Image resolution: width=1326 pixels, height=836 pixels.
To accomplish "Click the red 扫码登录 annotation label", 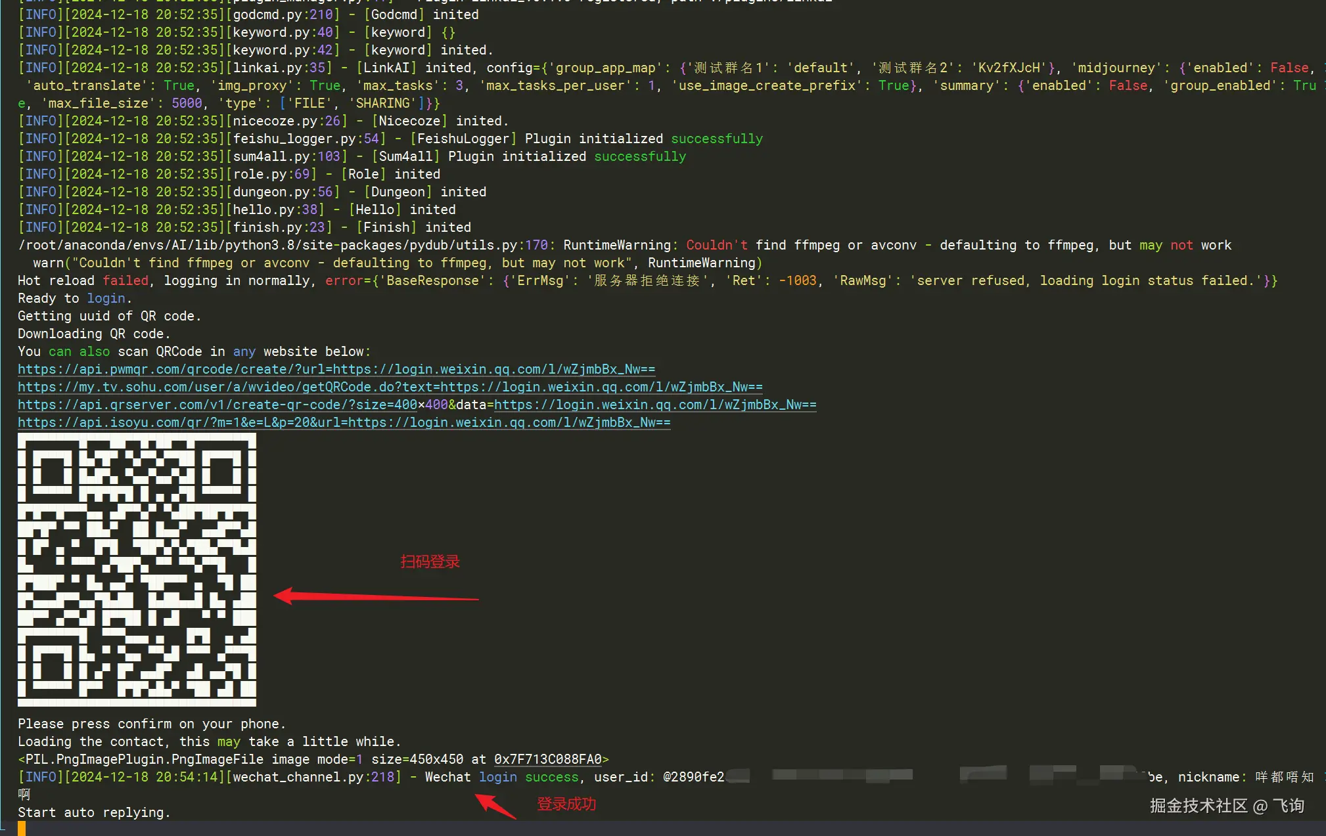I will tap(430, 561).
